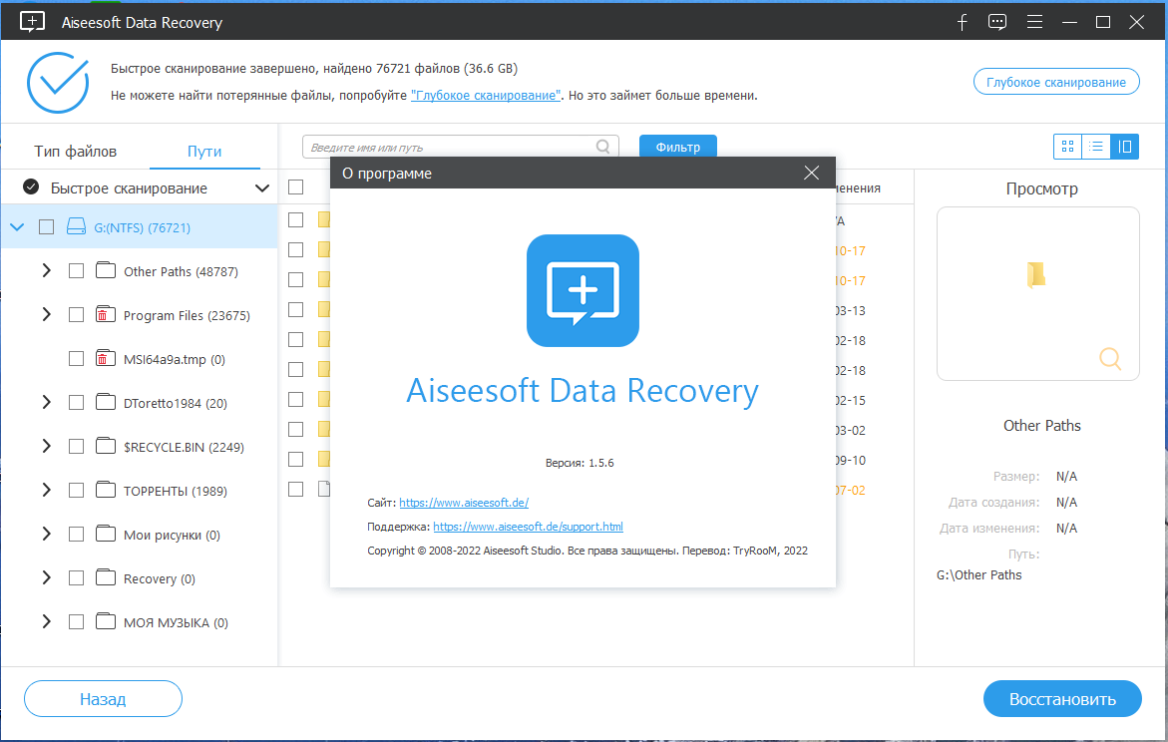Click the $RECYCLE.BIN folder icon
The width and height of the screenshot is (1168, 742).
click(106, 446)
